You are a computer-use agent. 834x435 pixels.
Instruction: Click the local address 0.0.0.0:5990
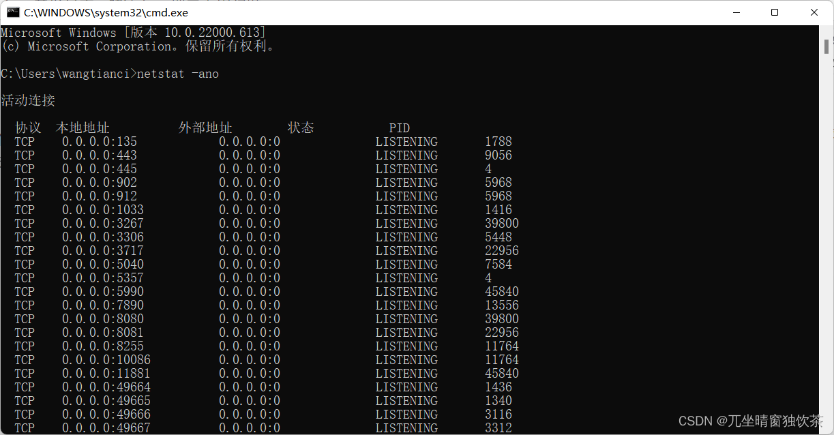[x=103, y=292]
